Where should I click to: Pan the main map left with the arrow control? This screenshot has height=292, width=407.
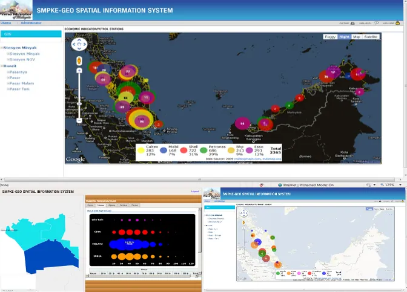coord(74,44)
